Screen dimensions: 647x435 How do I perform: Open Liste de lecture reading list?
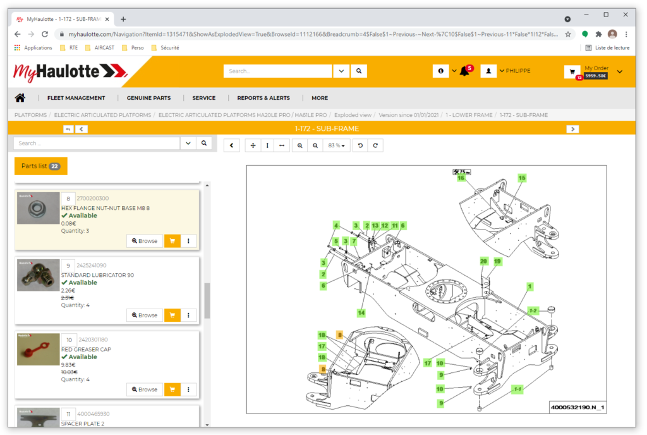point(607,48)
